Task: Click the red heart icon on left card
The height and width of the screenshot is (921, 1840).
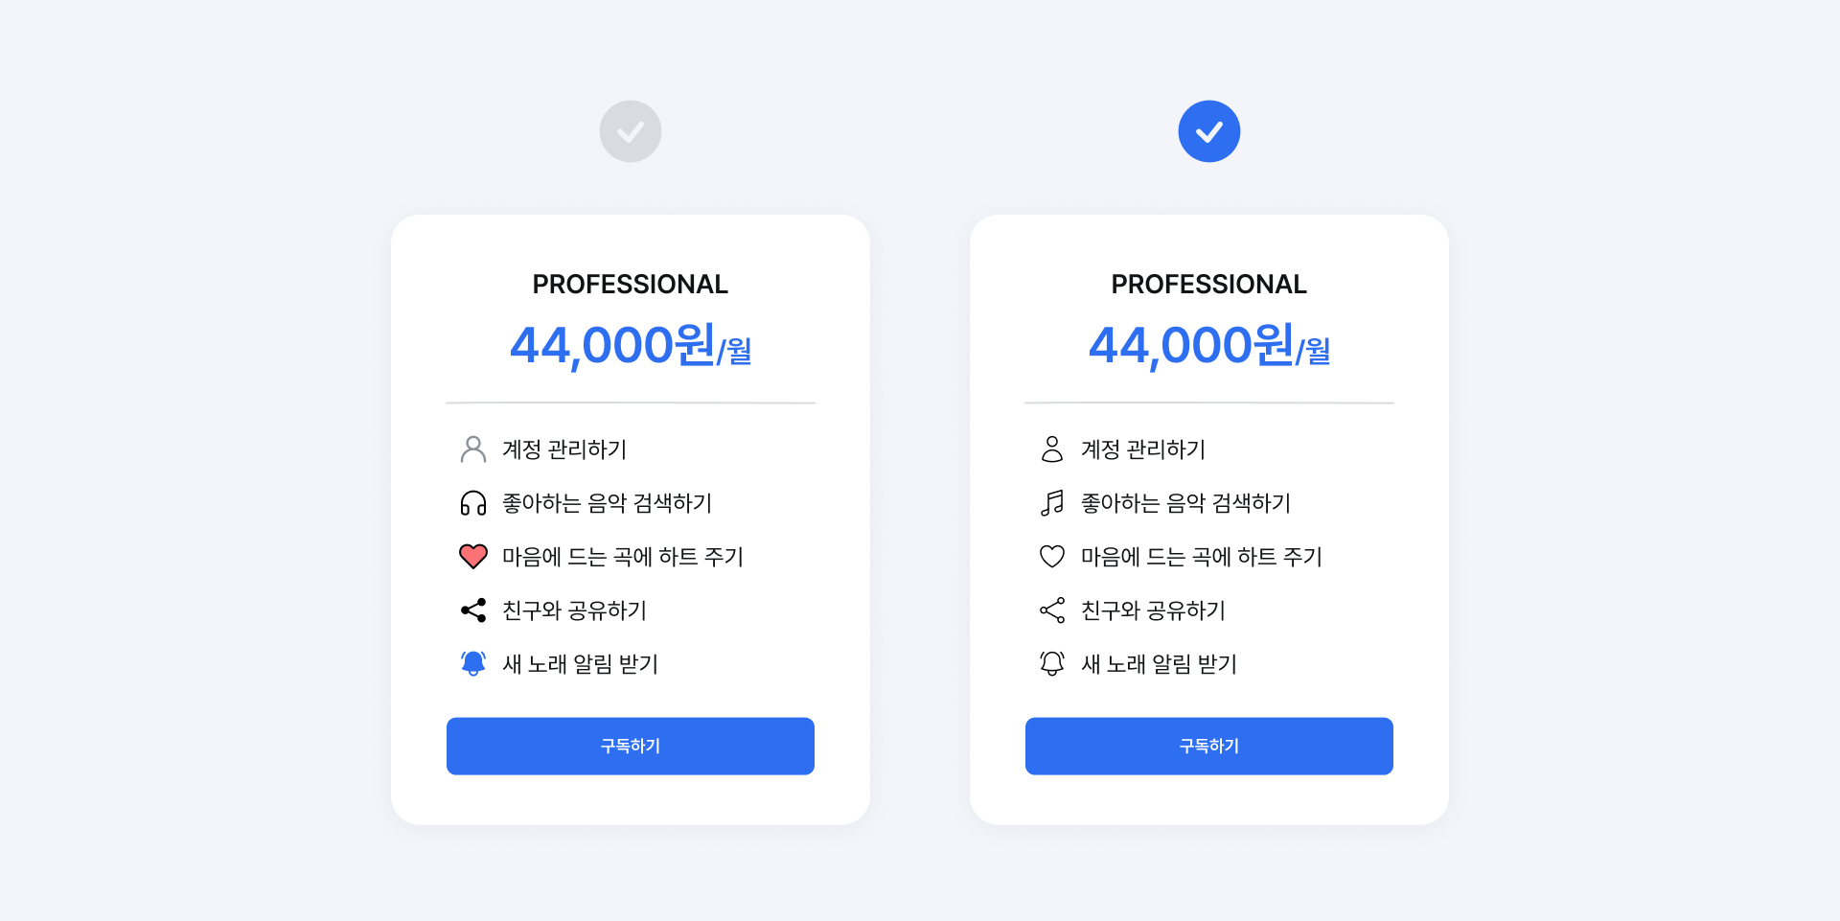Action: 472,556
